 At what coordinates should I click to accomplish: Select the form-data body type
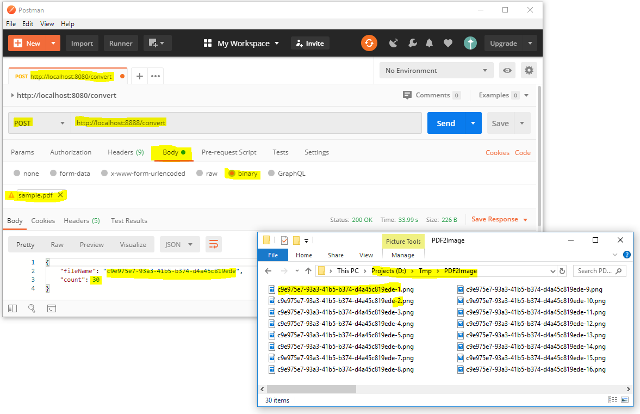point(53,173)
